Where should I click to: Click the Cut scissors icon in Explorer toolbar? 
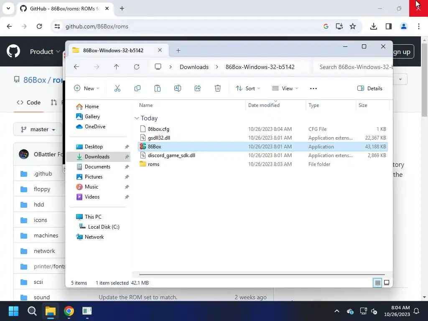[117, 89]
